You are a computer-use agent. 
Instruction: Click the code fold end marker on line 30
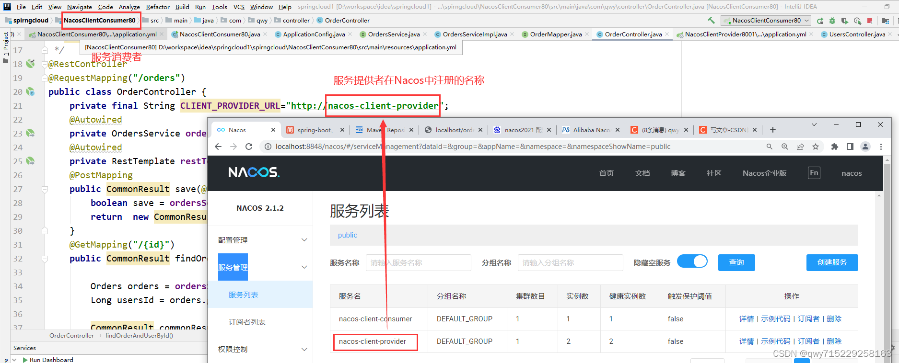[45, 231]
